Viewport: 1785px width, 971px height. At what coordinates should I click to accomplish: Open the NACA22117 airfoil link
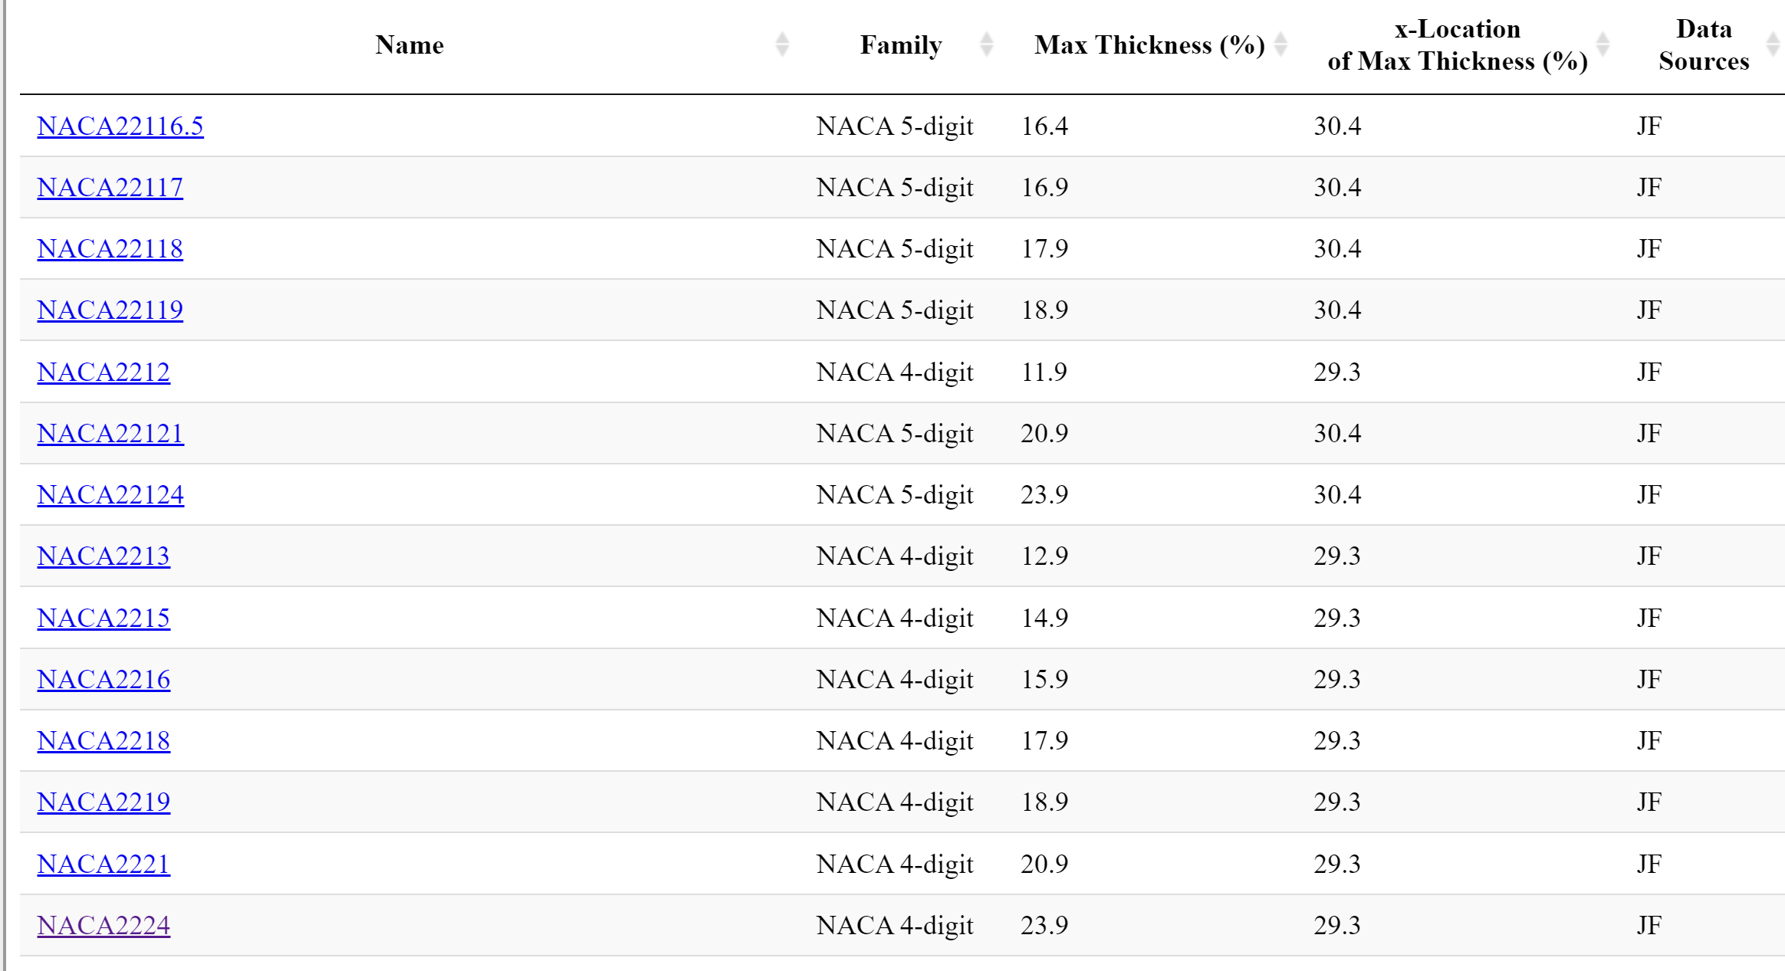tap(110, 188)
